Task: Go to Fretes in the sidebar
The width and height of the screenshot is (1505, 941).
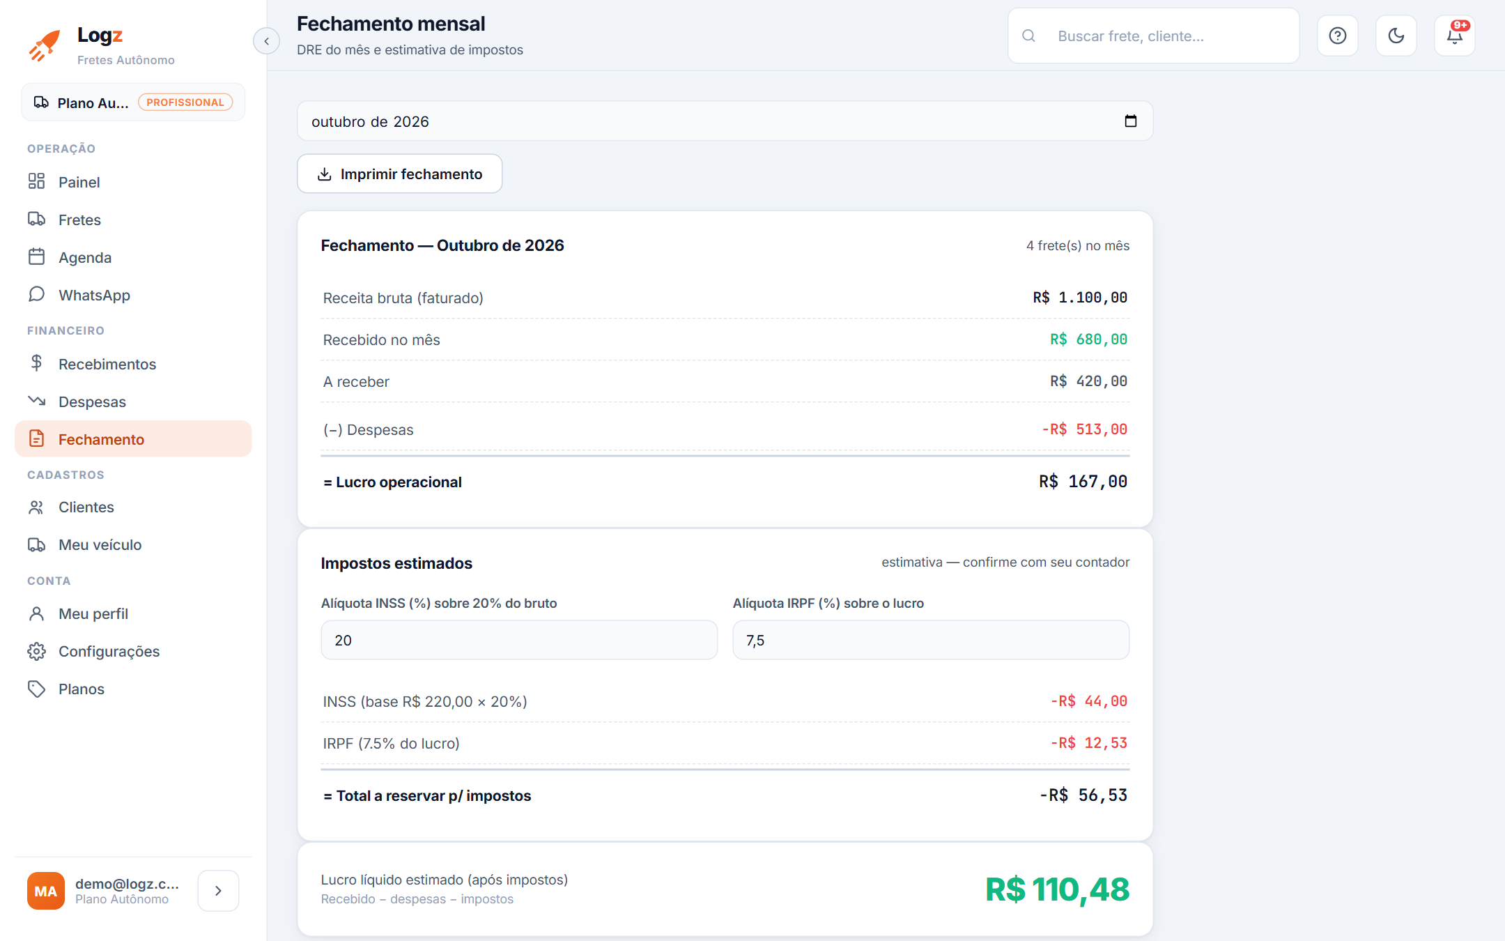Action: click(133, 220)
